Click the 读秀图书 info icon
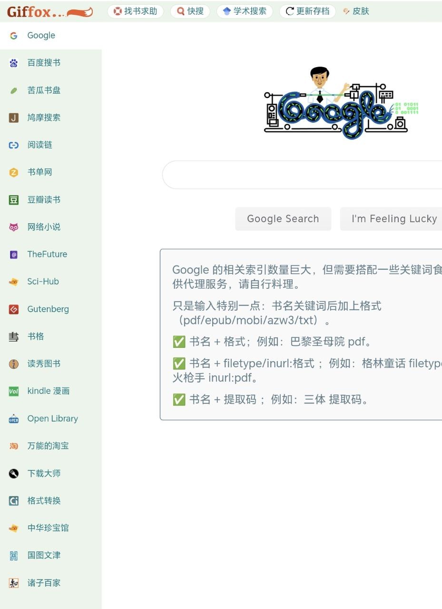Viewport: 442px width, 609px height. click(x=14, y=364)
